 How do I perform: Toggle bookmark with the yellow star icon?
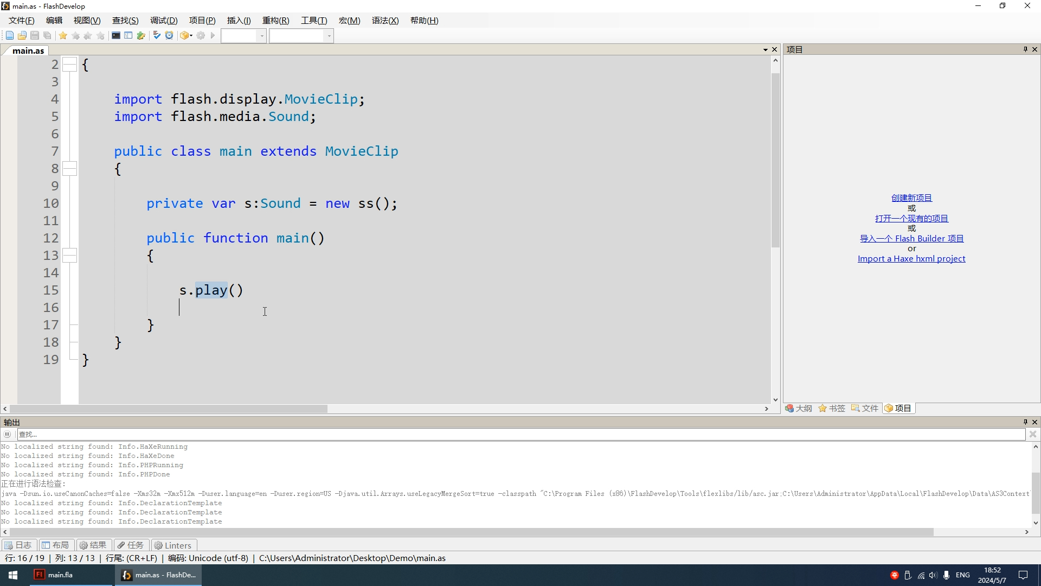pyautogui.click(x=63, y=36)
